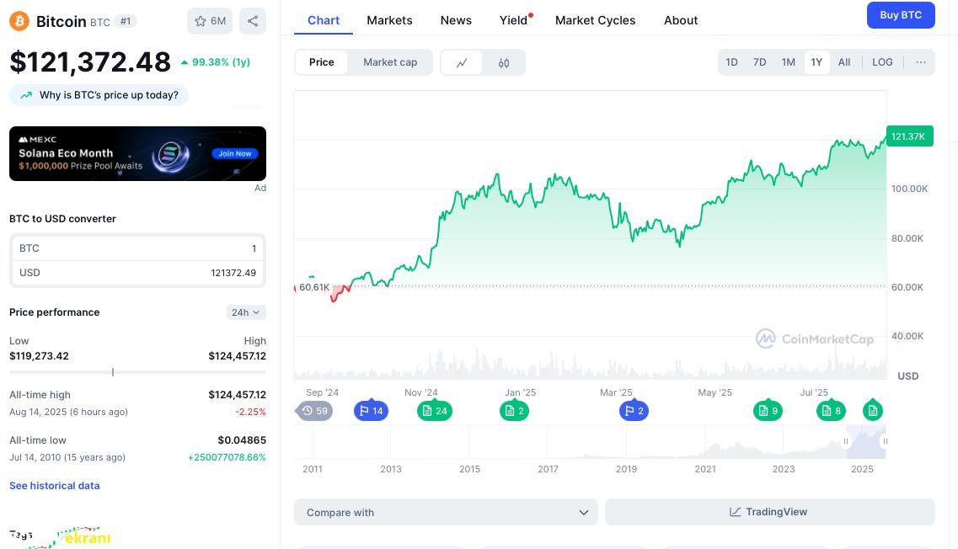Switch chart to Market cap
The image size is (958, 549).
tap(390, 62)
